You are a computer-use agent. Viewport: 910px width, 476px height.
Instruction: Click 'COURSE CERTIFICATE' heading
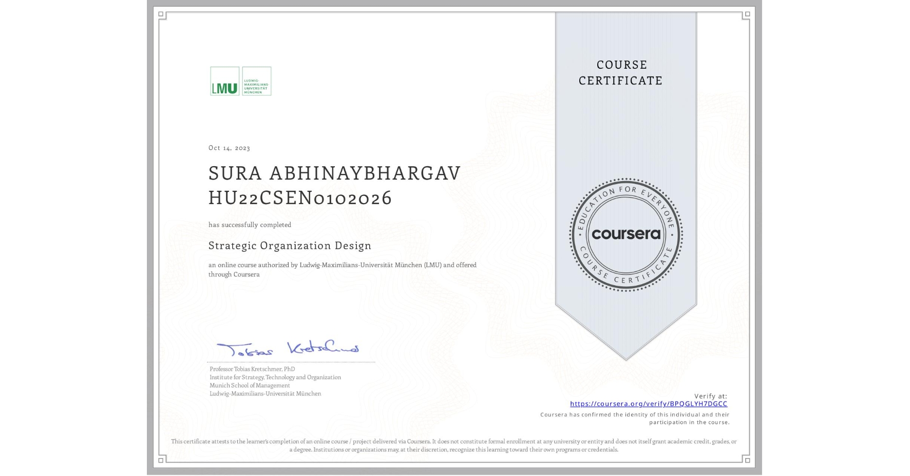[x=621, y=72]
